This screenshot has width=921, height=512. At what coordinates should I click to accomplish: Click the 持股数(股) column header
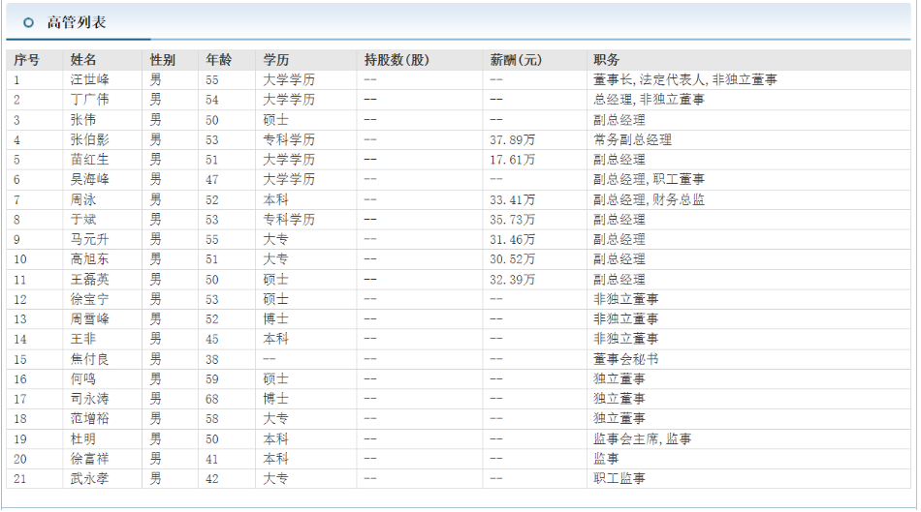point(397,60)
